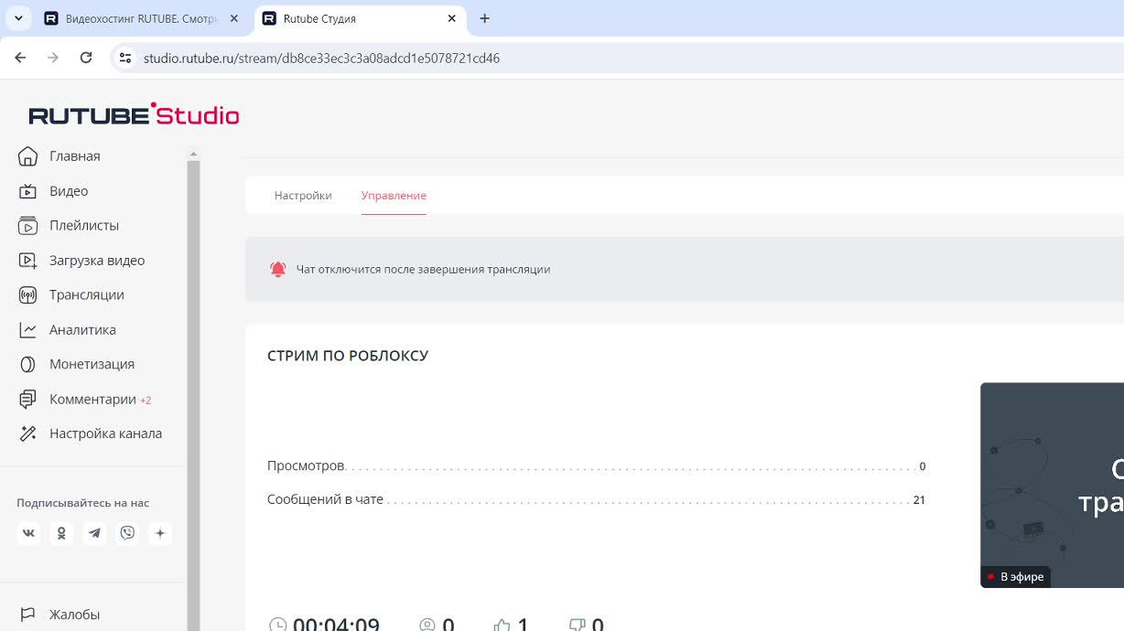1124x631 pixels.
Task: Open the Viber social link
Action: click(127, 533)
